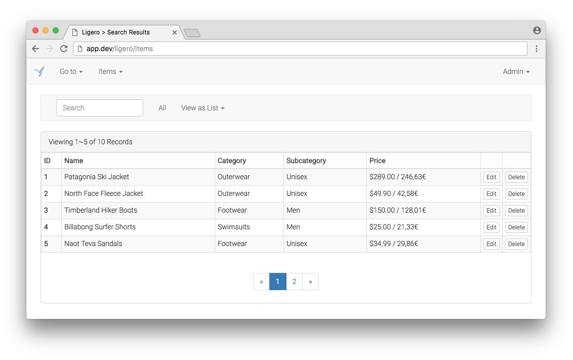Click the $25.00 / 21,33€ price cell
Viewport: 573px width, 360px height.
(x=424, y=227)
